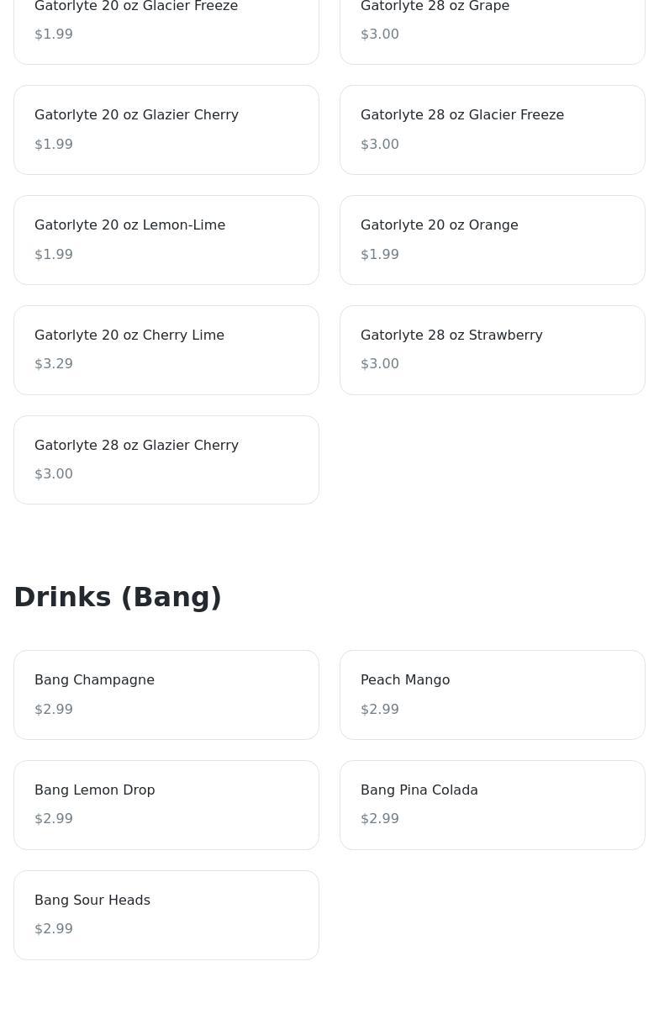Viewport: 659px width, 1009px height.
Task: Pick the Gatorlyte 20 oz Orange item
Action: (493, 240)
